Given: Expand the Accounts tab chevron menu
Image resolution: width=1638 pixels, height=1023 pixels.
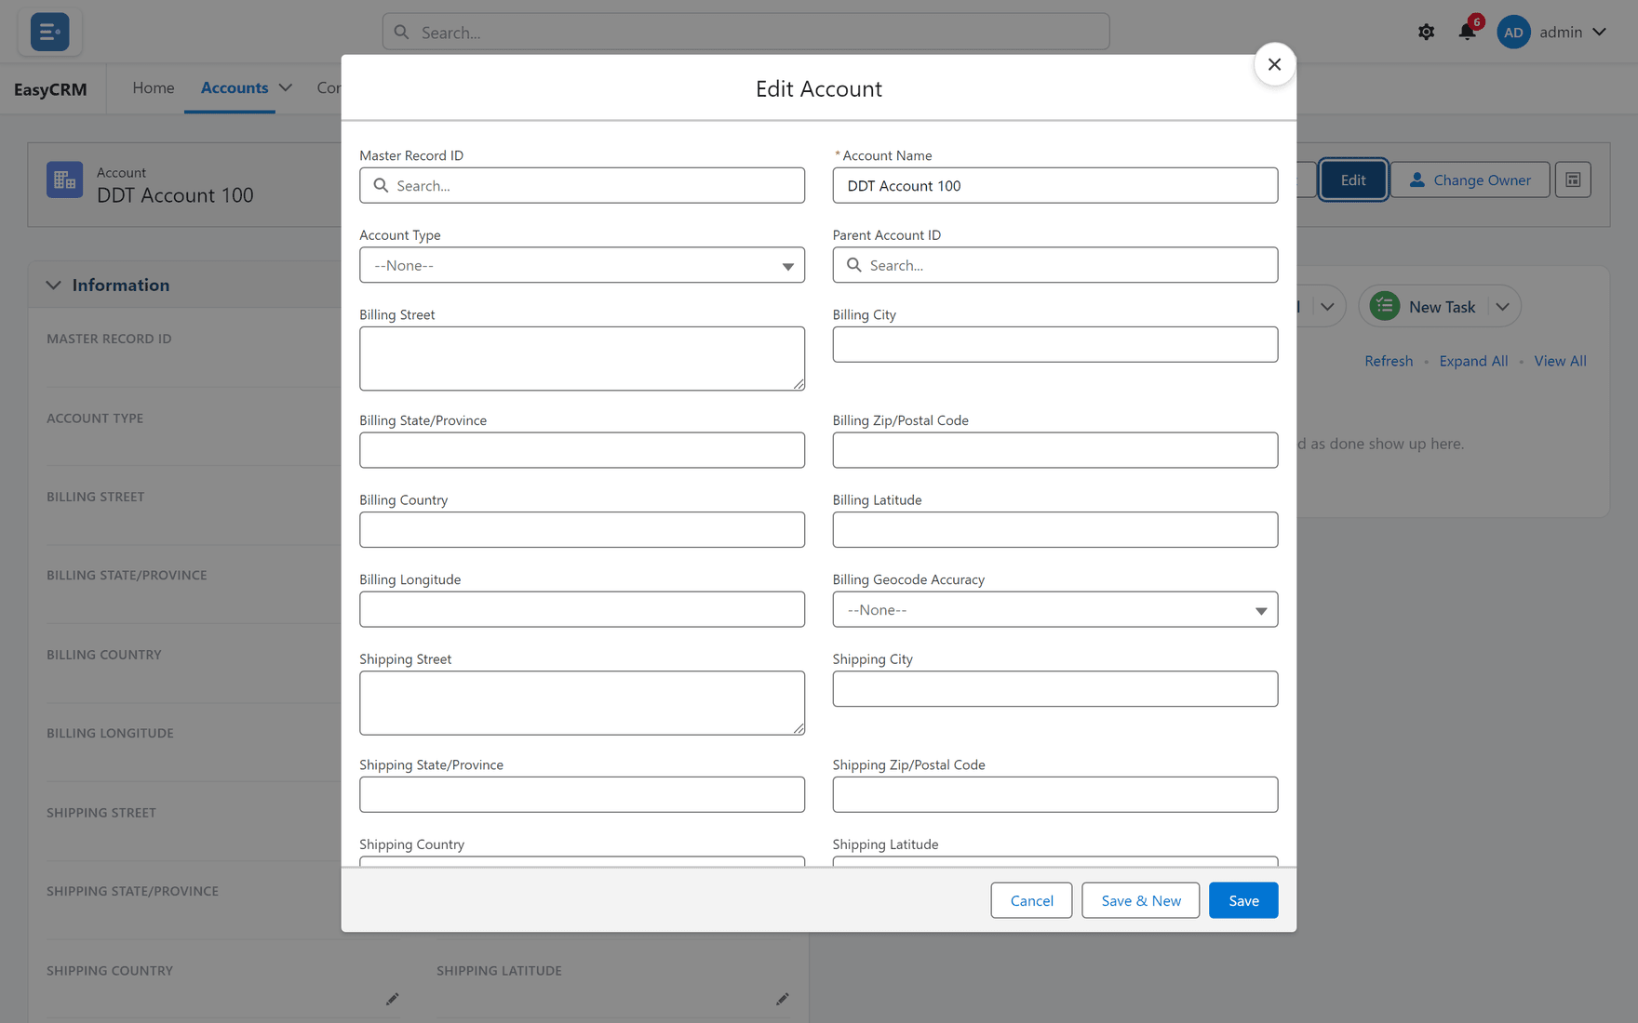Looking at the screenshot, I should [x=286, y=87].
